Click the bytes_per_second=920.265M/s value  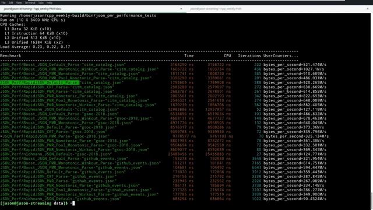coord(295,83)
